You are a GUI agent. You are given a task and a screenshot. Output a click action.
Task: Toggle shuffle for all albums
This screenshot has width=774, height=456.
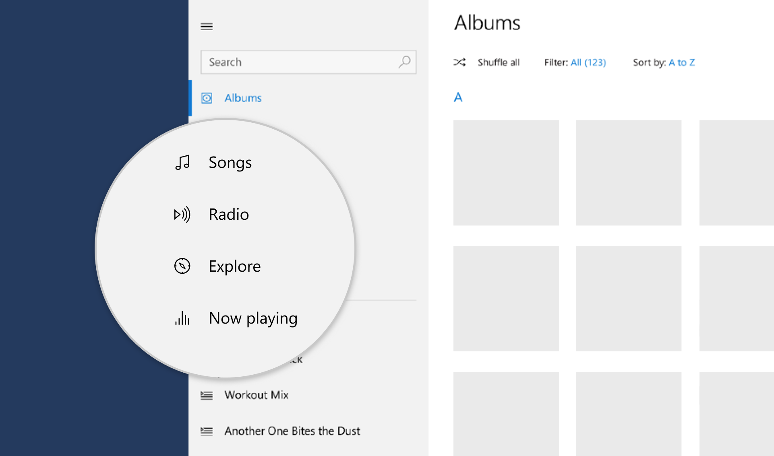coord(485,62)
